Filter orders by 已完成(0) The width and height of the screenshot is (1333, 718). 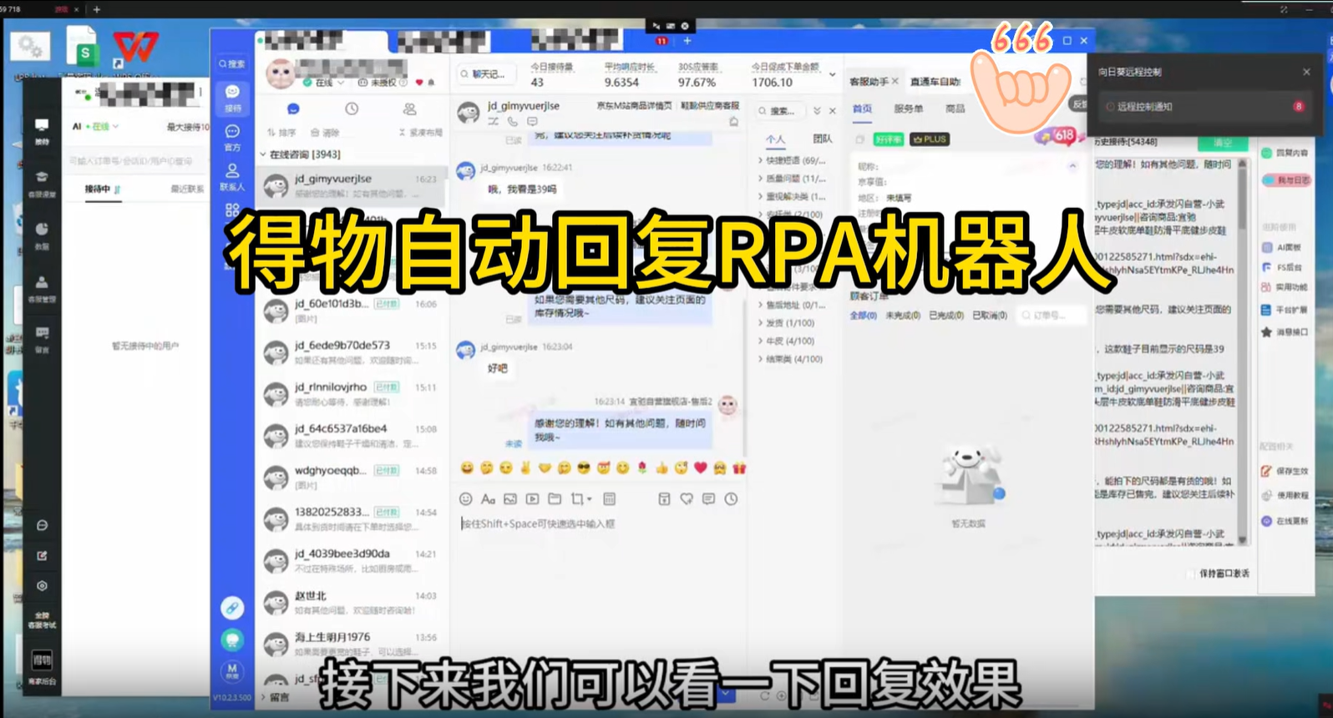pyautogui.click(x=946, y=316)
